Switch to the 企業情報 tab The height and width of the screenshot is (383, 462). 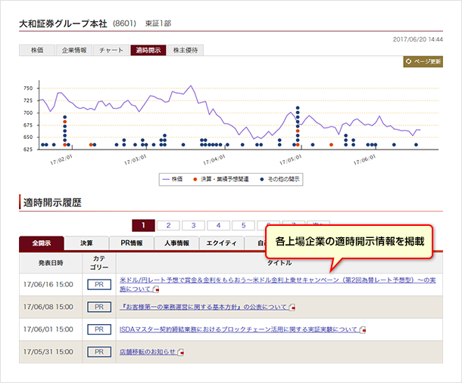coord(73,51)
